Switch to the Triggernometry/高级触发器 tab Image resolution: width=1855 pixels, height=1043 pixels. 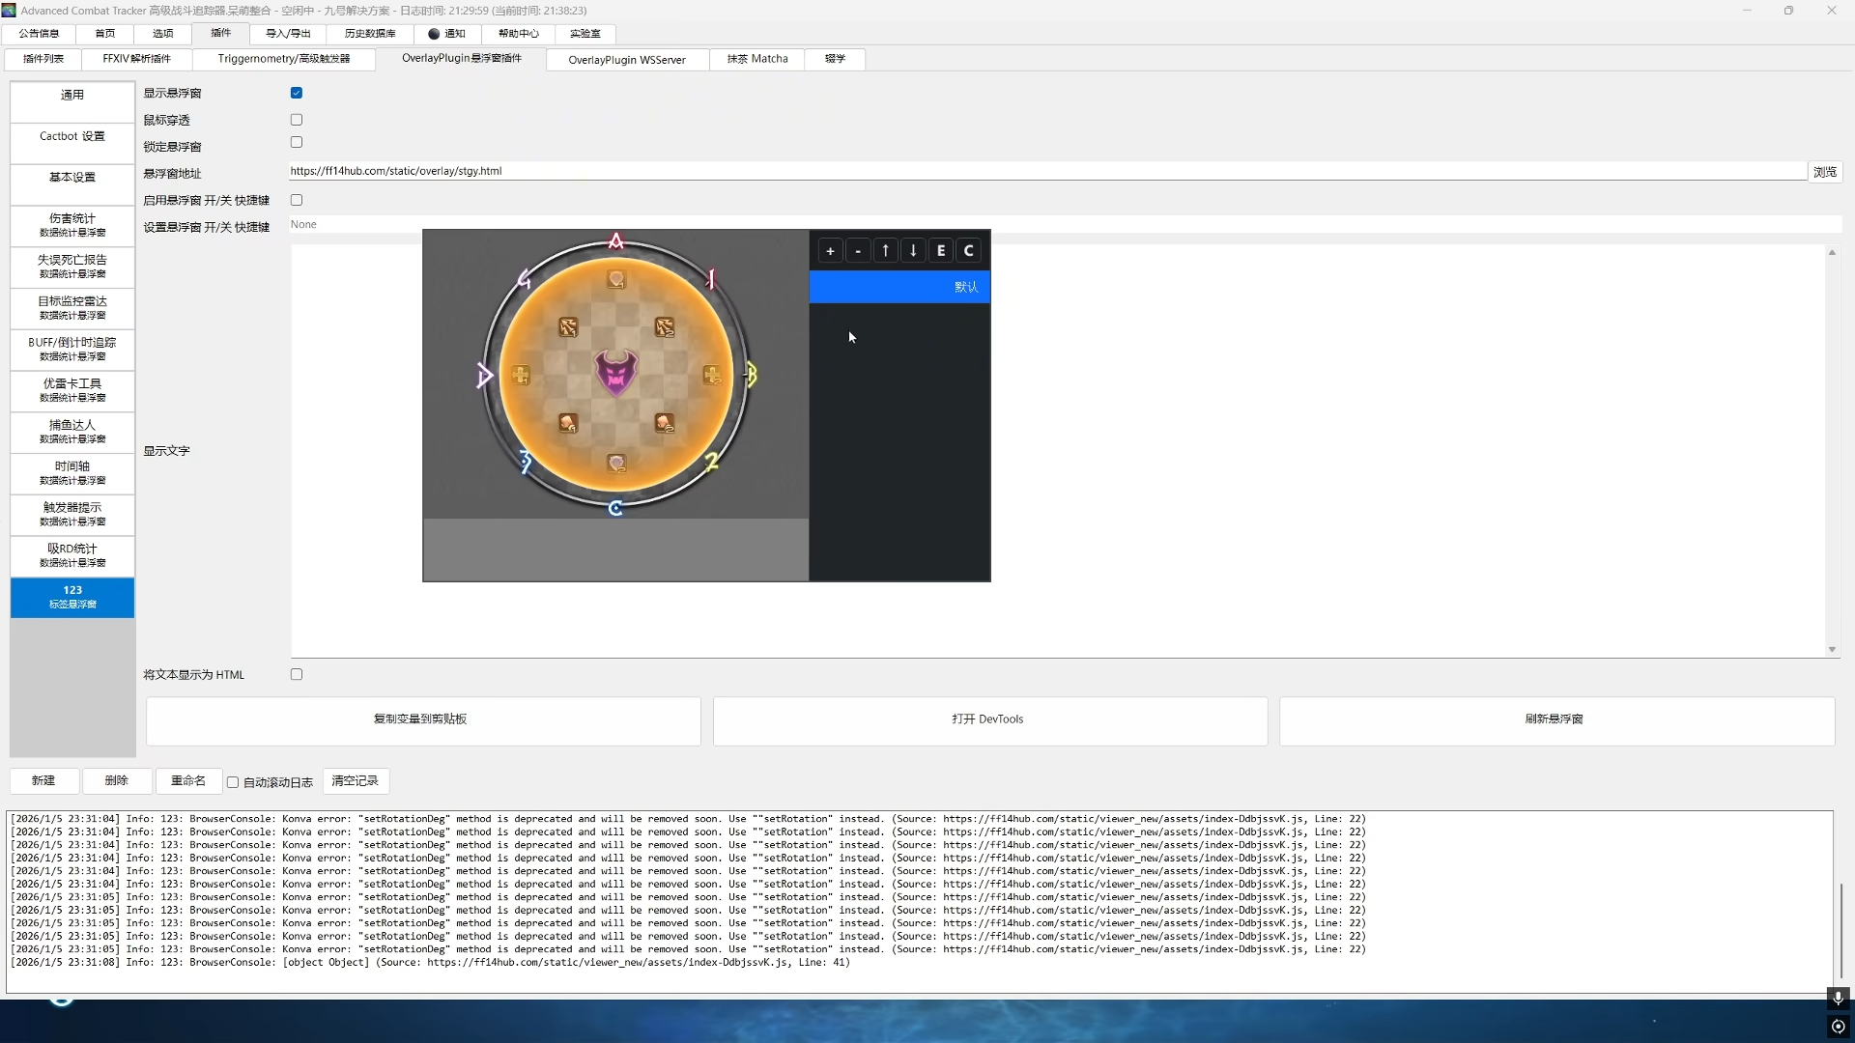click(283, 59)
